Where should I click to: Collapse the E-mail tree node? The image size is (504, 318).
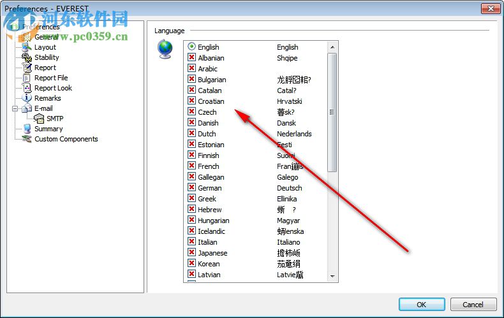click(x=15, y=108)
